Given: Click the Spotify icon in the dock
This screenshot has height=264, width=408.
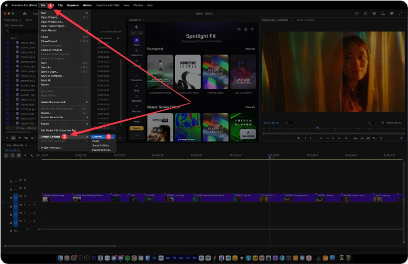Looking at the screenshot, I should (x=127, y=258).
